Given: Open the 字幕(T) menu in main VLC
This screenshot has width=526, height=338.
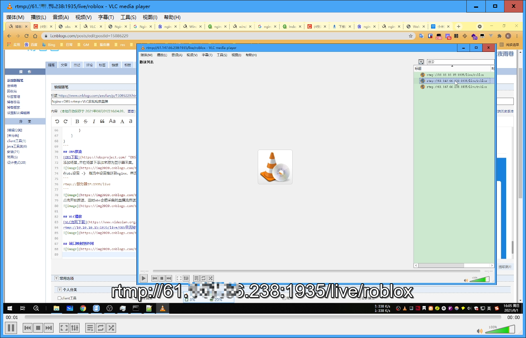Looking at the screenshot, I should tap(106, 17).
